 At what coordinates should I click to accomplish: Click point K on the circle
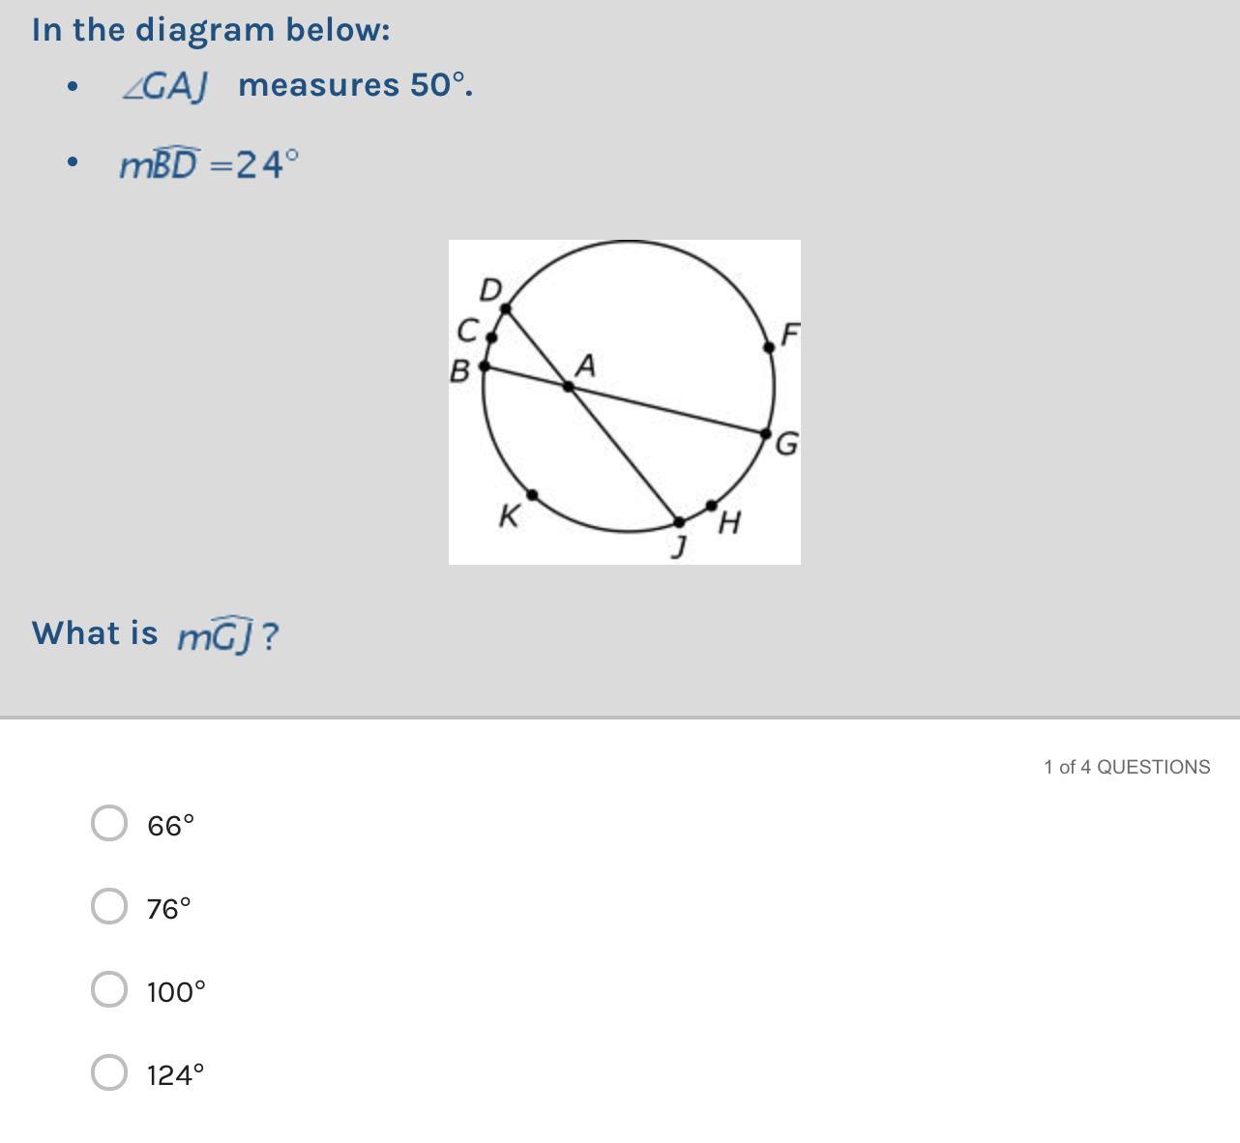(x=532, y=494)
